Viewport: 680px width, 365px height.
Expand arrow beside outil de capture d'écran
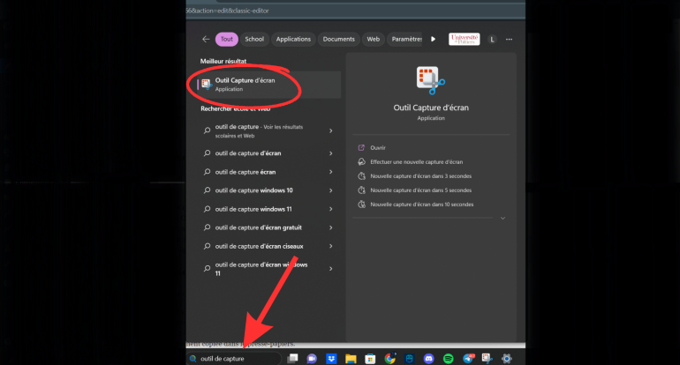331,153
